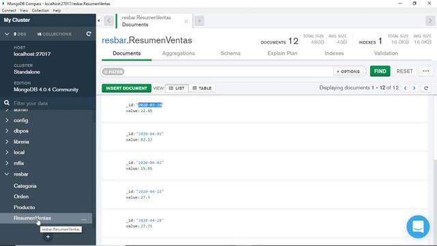Click value 82.17 field
437x246 pixels.
point(147,139)
